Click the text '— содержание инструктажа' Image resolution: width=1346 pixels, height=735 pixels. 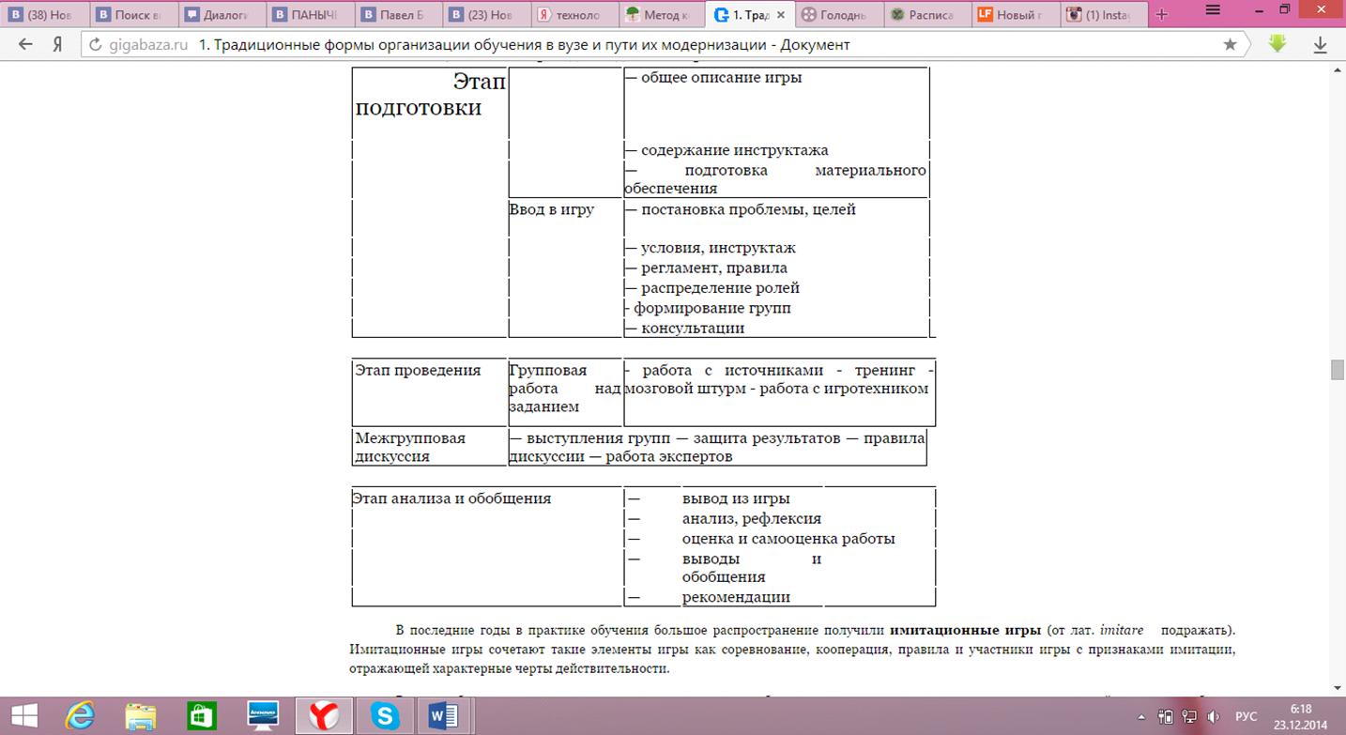pos(727,150)
